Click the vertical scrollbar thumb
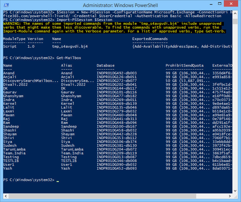 click(235, 21)
